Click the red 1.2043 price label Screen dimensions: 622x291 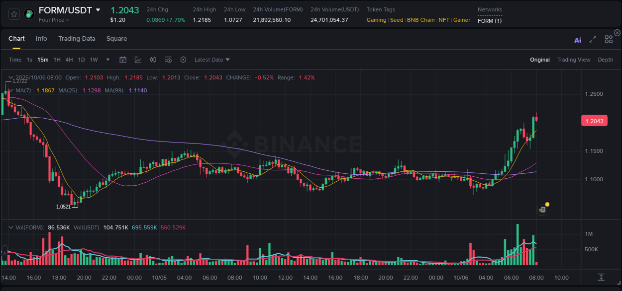tap(594, 121)
